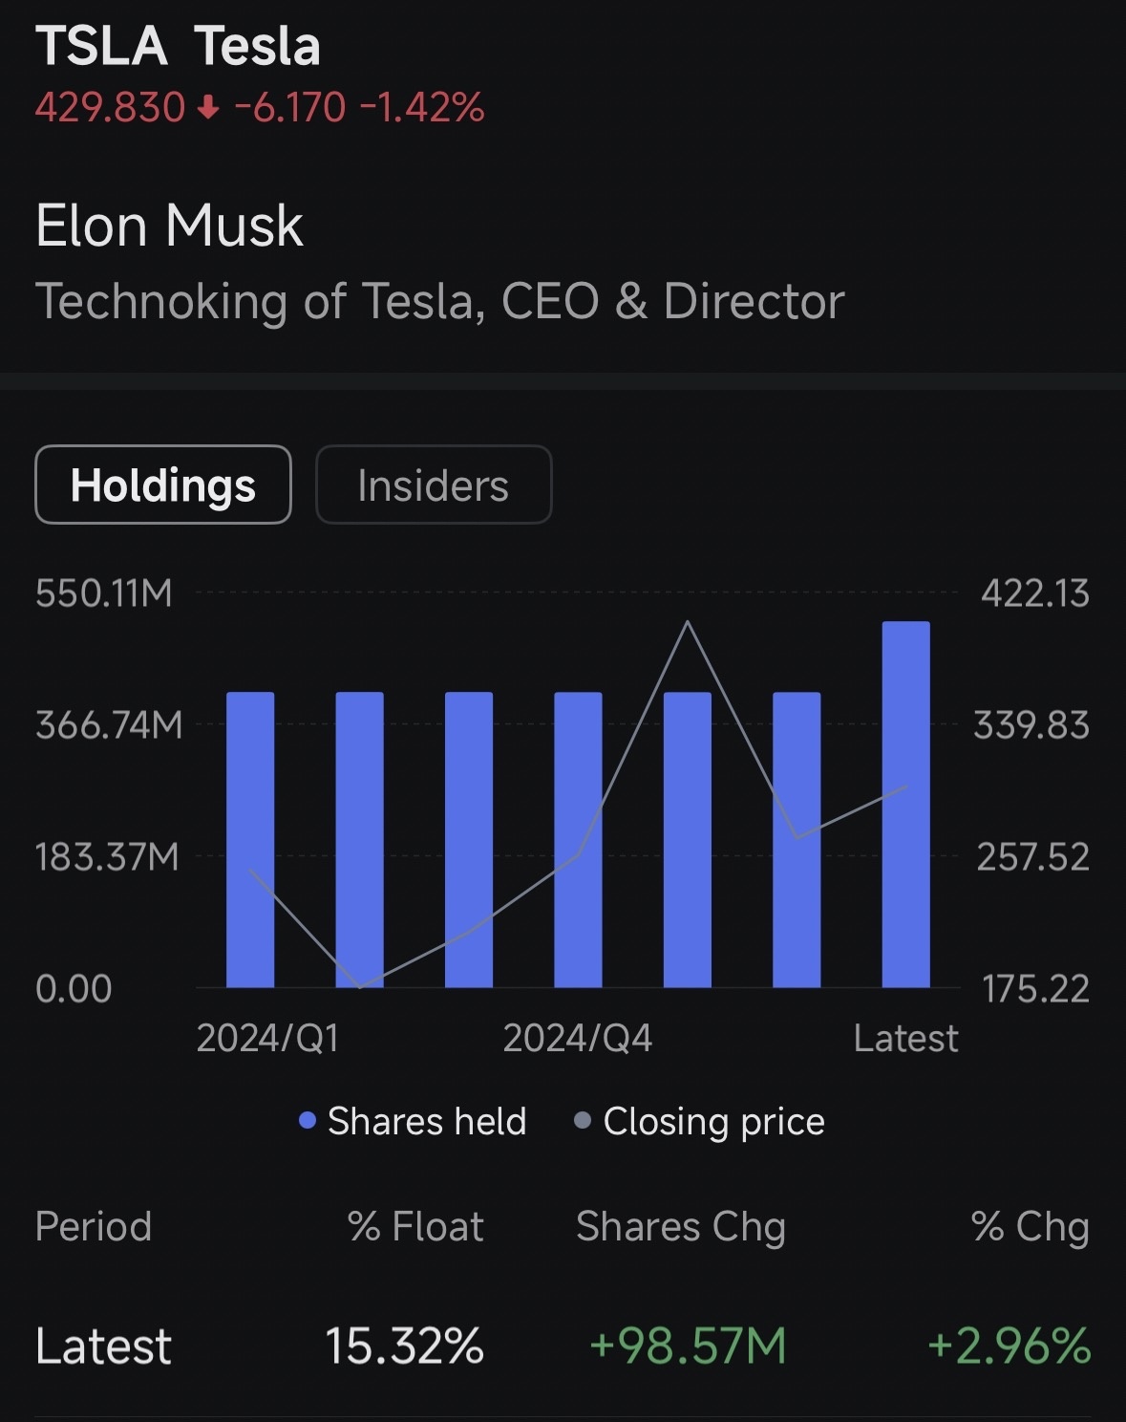Toggle the Shares held series visibility
Viewport: 1126px width, 1422px height.
[x=425, y=1120]
